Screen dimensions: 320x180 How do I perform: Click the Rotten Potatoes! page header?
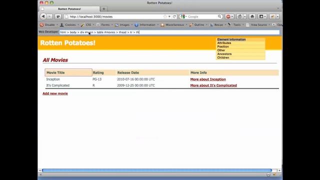point(68,43)
